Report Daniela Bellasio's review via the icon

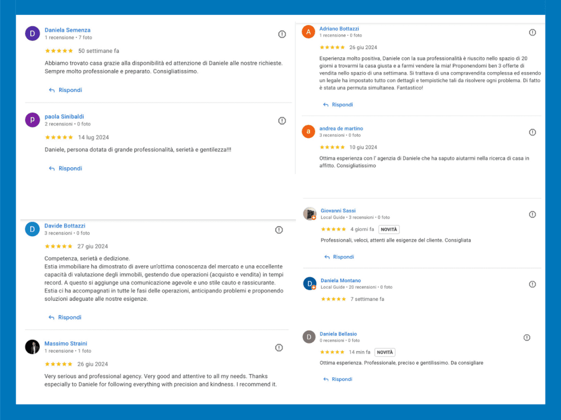(x=527, y=337)
